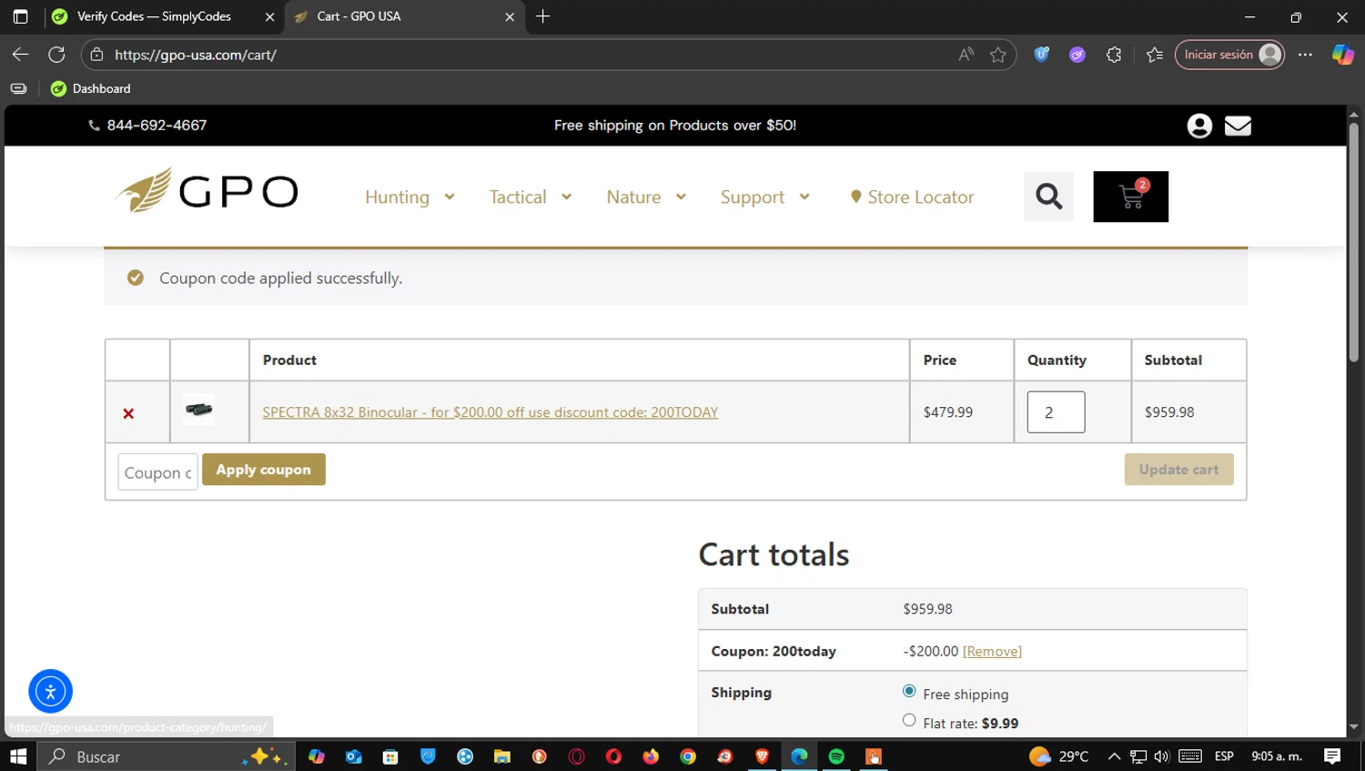Click SPECTRA binocular product thumbnail
Screen dimensions: 1365x771
199,410
